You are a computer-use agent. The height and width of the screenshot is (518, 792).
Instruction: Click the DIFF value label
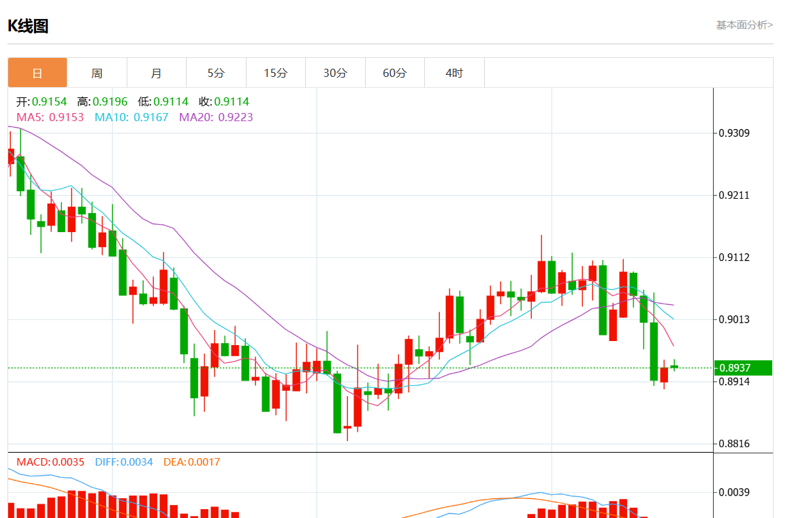coord(123,462)
